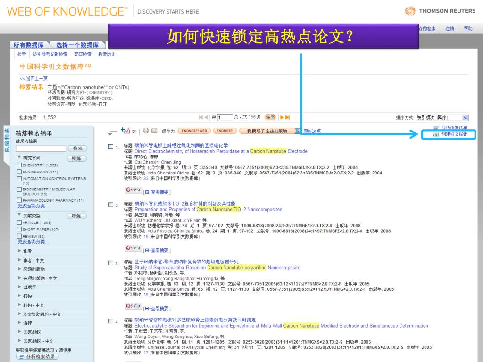Click the Web of Knowledge logo
The image size is (483, 362).
pyautogui.click(x=67, y=11)
